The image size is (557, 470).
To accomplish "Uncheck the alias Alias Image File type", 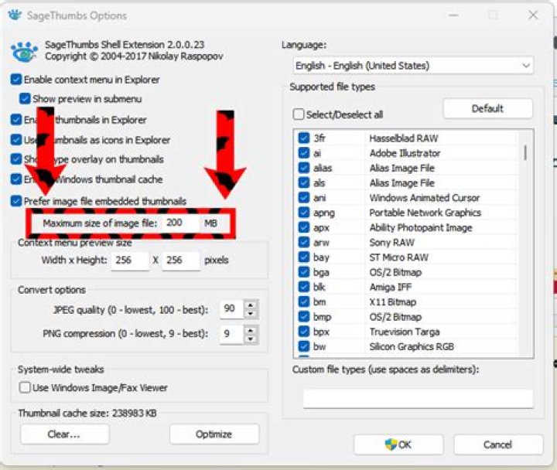I will click(304, 168).
